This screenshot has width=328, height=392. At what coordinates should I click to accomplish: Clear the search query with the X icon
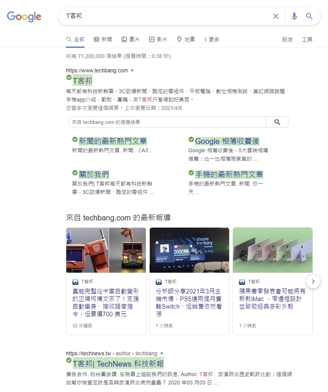(x=275, y=16)
